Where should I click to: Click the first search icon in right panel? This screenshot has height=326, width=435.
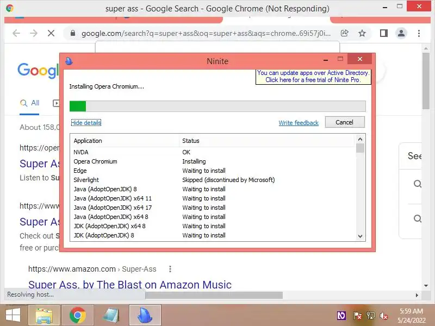tap(418, 184)
